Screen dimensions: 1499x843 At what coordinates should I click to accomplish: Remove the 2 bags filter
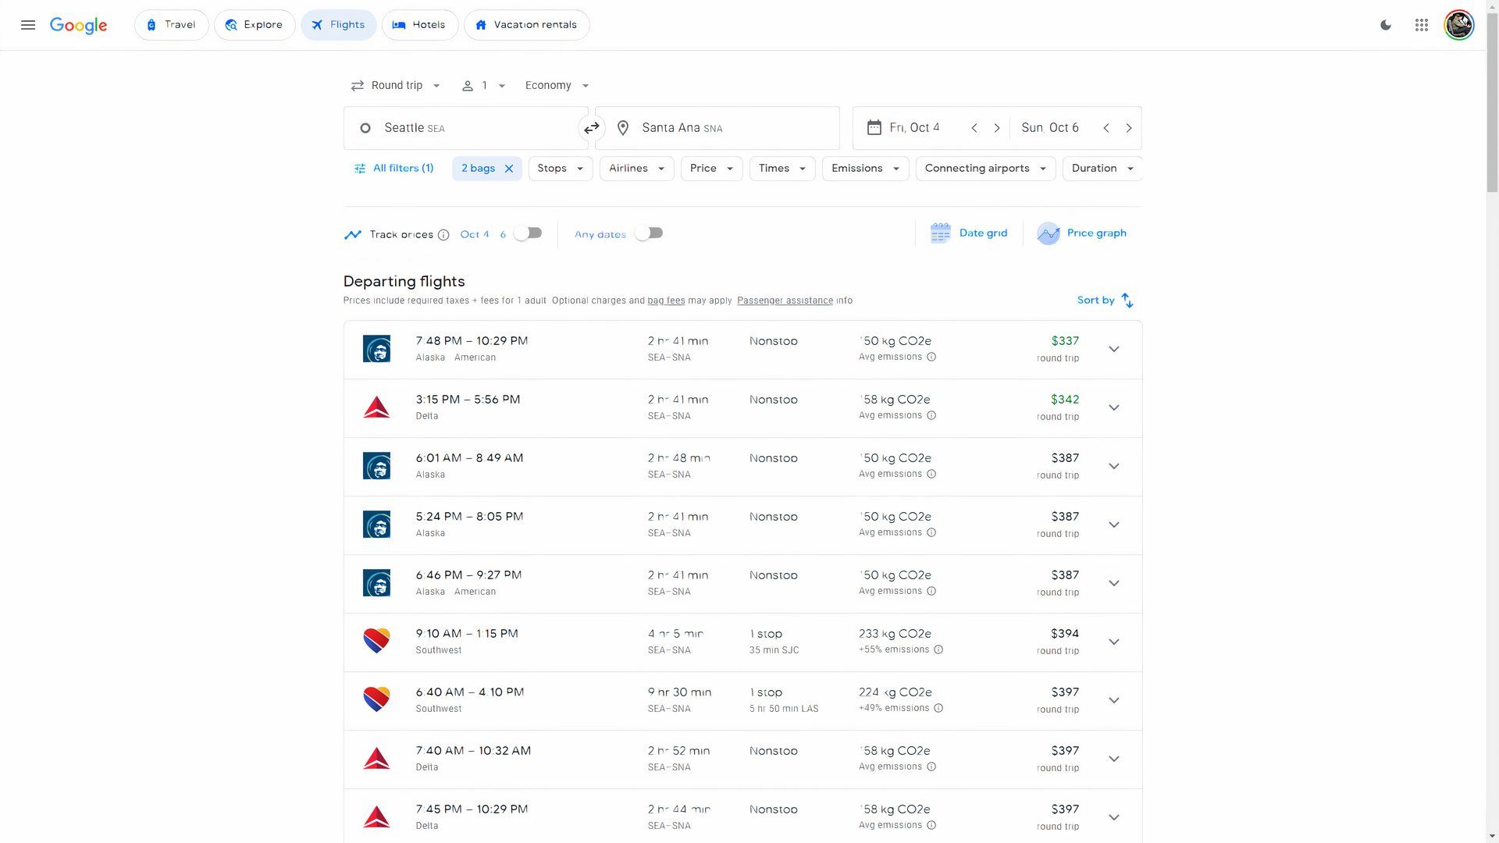(509, 169)
